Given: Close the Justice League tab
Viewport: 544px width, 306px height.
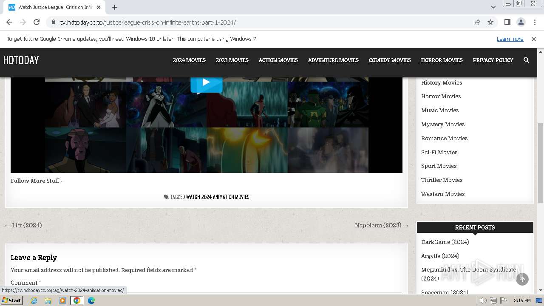Looking at the screenshot, I should coord(99,7).
